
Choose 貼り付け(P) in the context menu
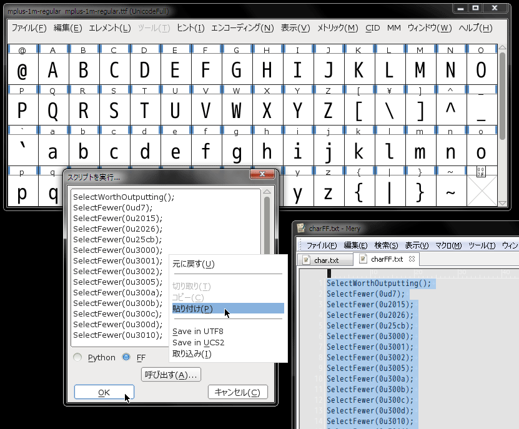point(228,308)
